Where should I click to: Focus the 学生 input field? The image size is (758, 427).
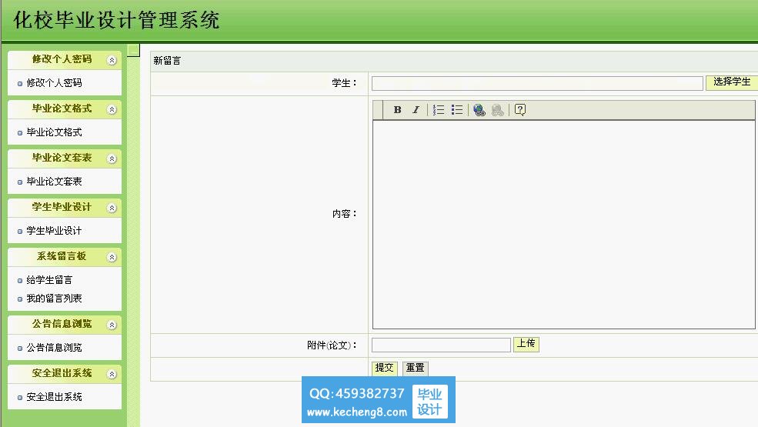click(x=537, y=83)
